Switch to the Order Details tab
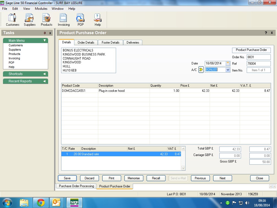Image resolution: width=277 pixels, height=208 pixels. point(86,43)
